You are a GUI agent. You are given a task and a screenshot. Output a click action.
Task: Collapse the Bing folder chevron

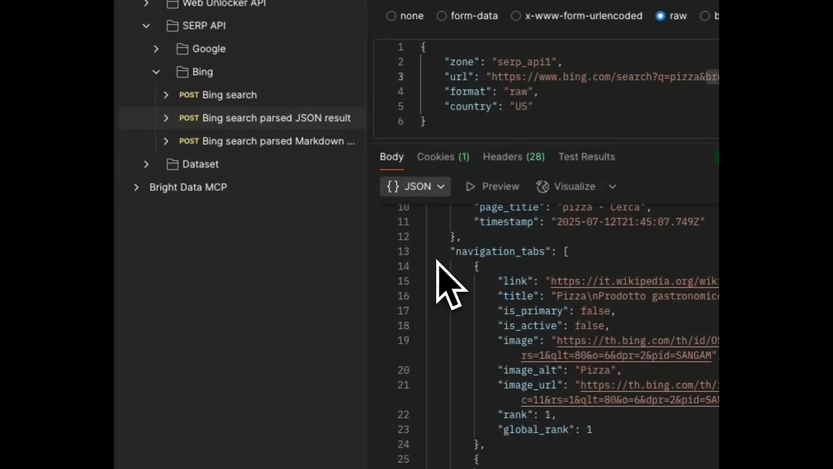point(156,72)
